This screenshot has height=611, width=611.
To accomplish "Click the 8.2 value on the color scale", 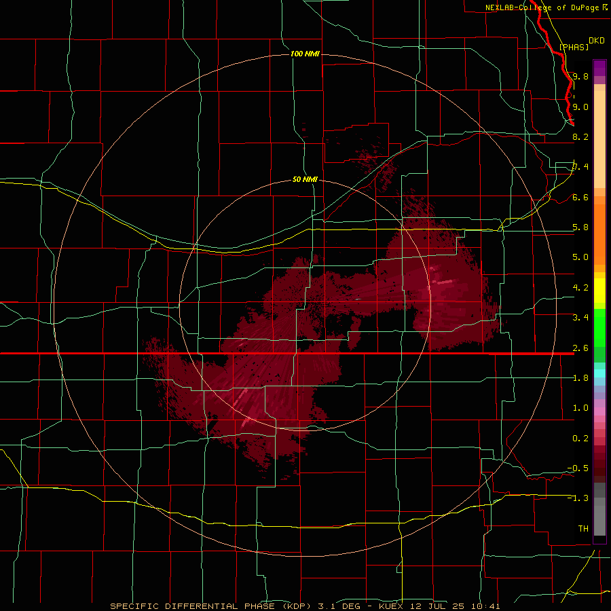I will [x=580, y=136].
